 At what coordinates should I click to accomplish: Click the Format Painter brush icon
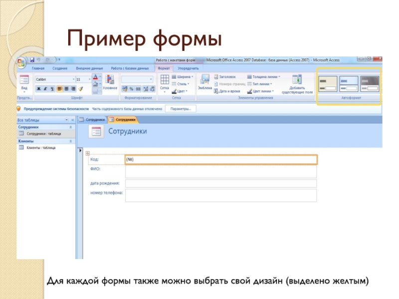coord(80,88)
